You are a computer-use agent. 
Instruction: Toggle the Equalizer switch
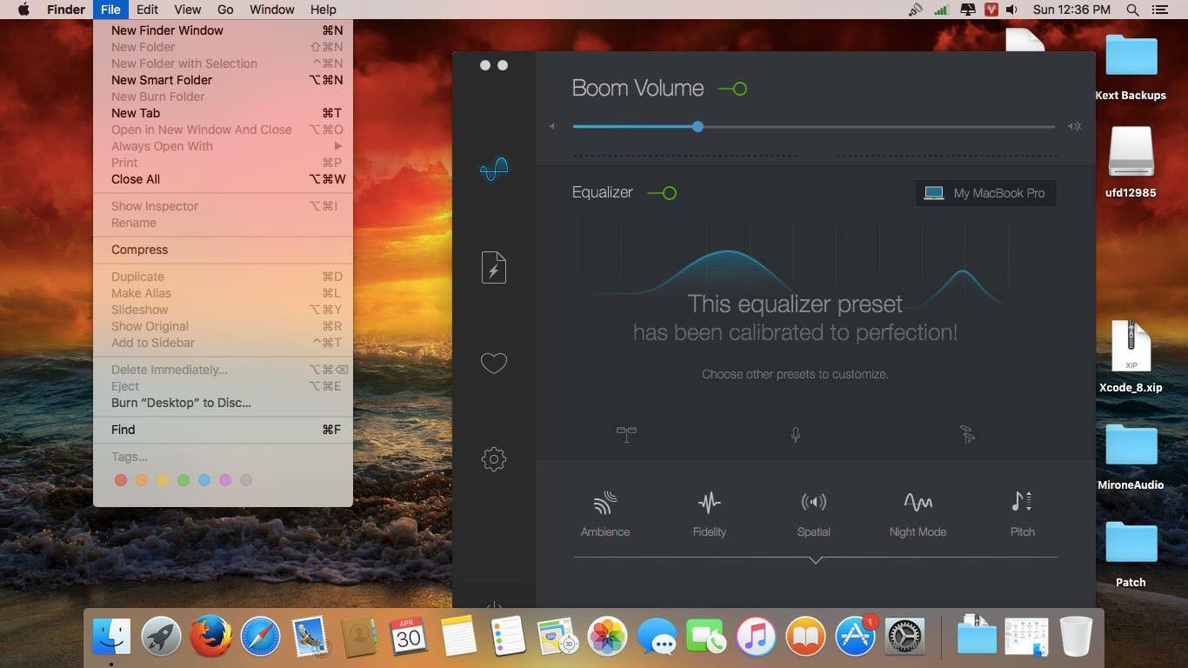click(662, 193)
